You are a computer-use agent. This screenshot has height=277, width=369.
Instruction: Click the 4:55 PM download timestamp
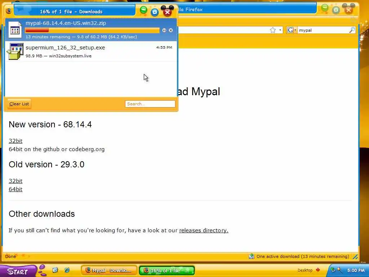pyautogui.click(x=164, y=47)
